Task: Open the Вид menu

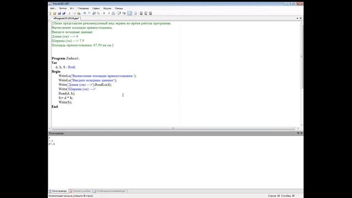Action: tap(72, 8)
